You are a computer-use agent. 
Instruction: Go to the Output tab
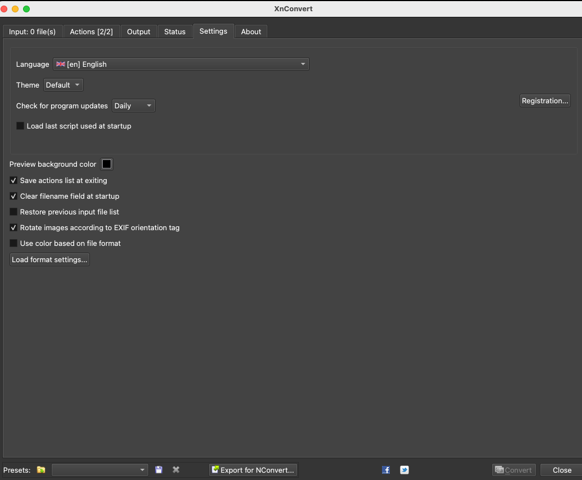[x=138, y=31]
